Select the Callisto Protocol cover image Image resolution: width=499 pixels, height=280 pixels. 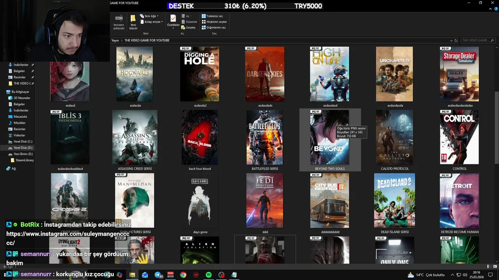click(x=394, y=138)
